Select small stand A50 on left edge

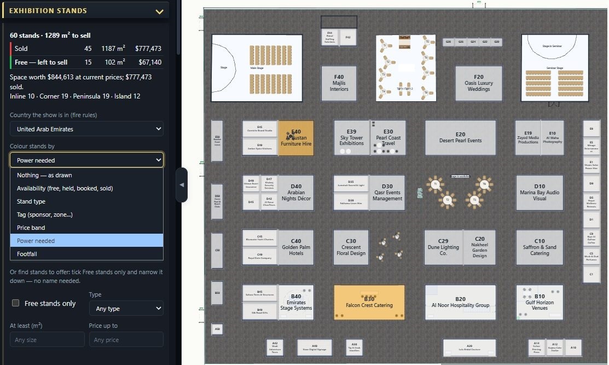pos(217,329)
